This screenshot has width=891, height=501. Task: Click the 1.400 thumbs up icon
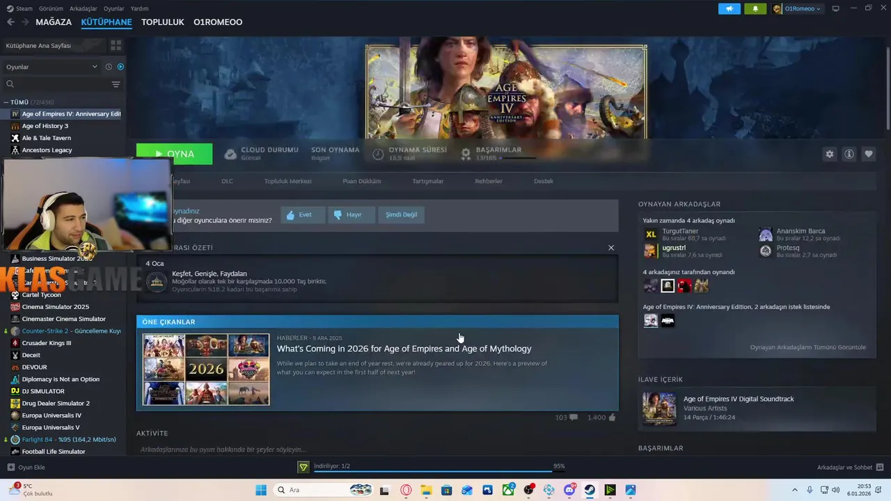pyautogui.click(x=612, y=417)
